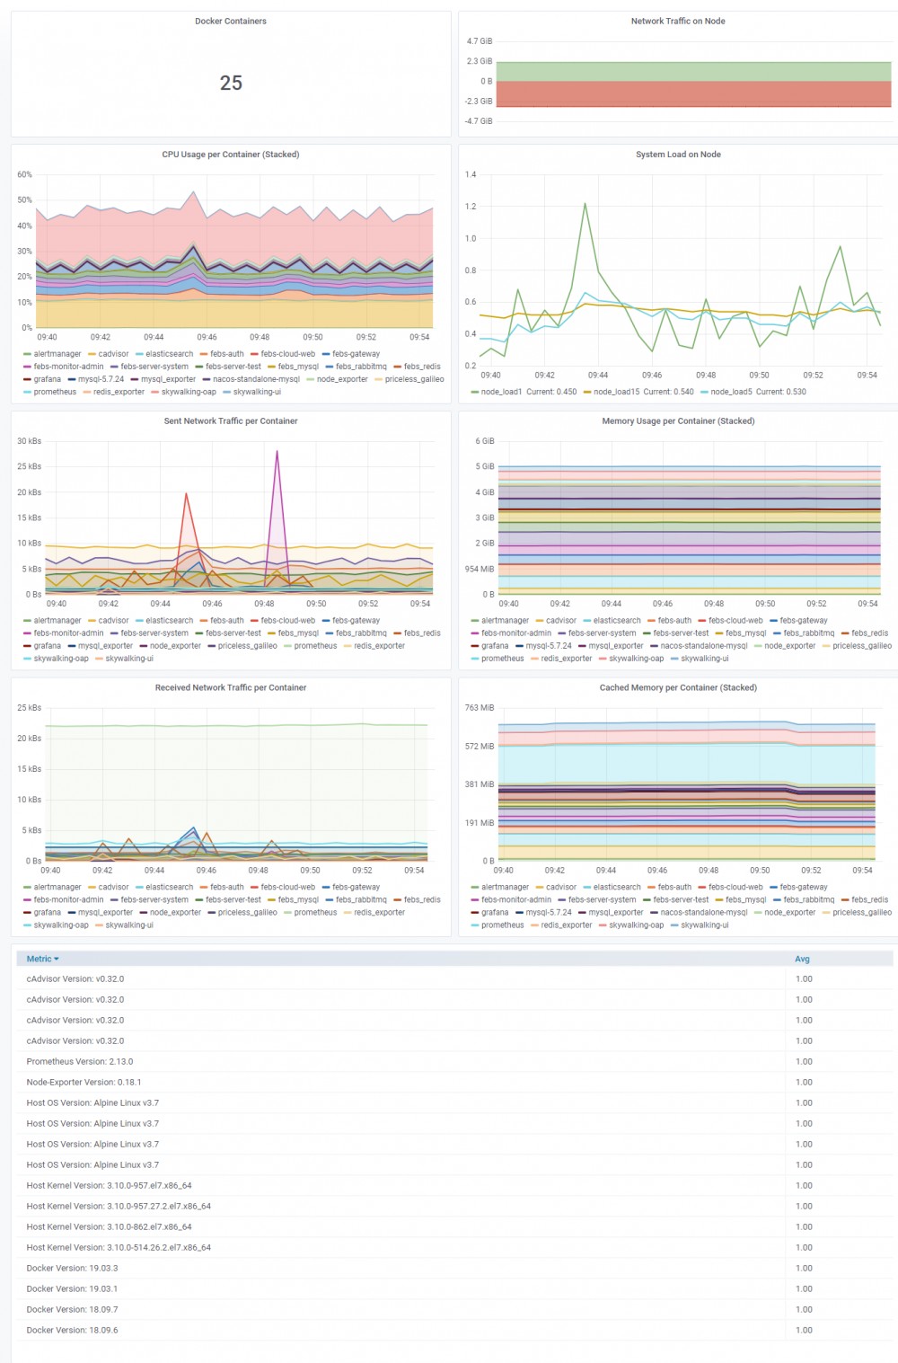Toggle febs-gateway in Sent Network Traffic legend
This screenshot has height=1363, width=898.
point(356,621)
